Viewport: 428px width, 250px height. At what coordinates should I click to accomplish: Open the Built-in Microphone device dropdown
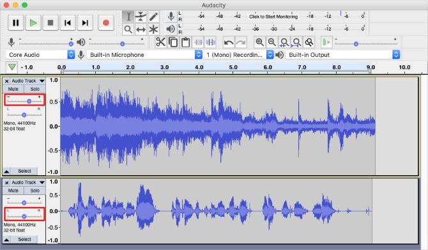144,54
